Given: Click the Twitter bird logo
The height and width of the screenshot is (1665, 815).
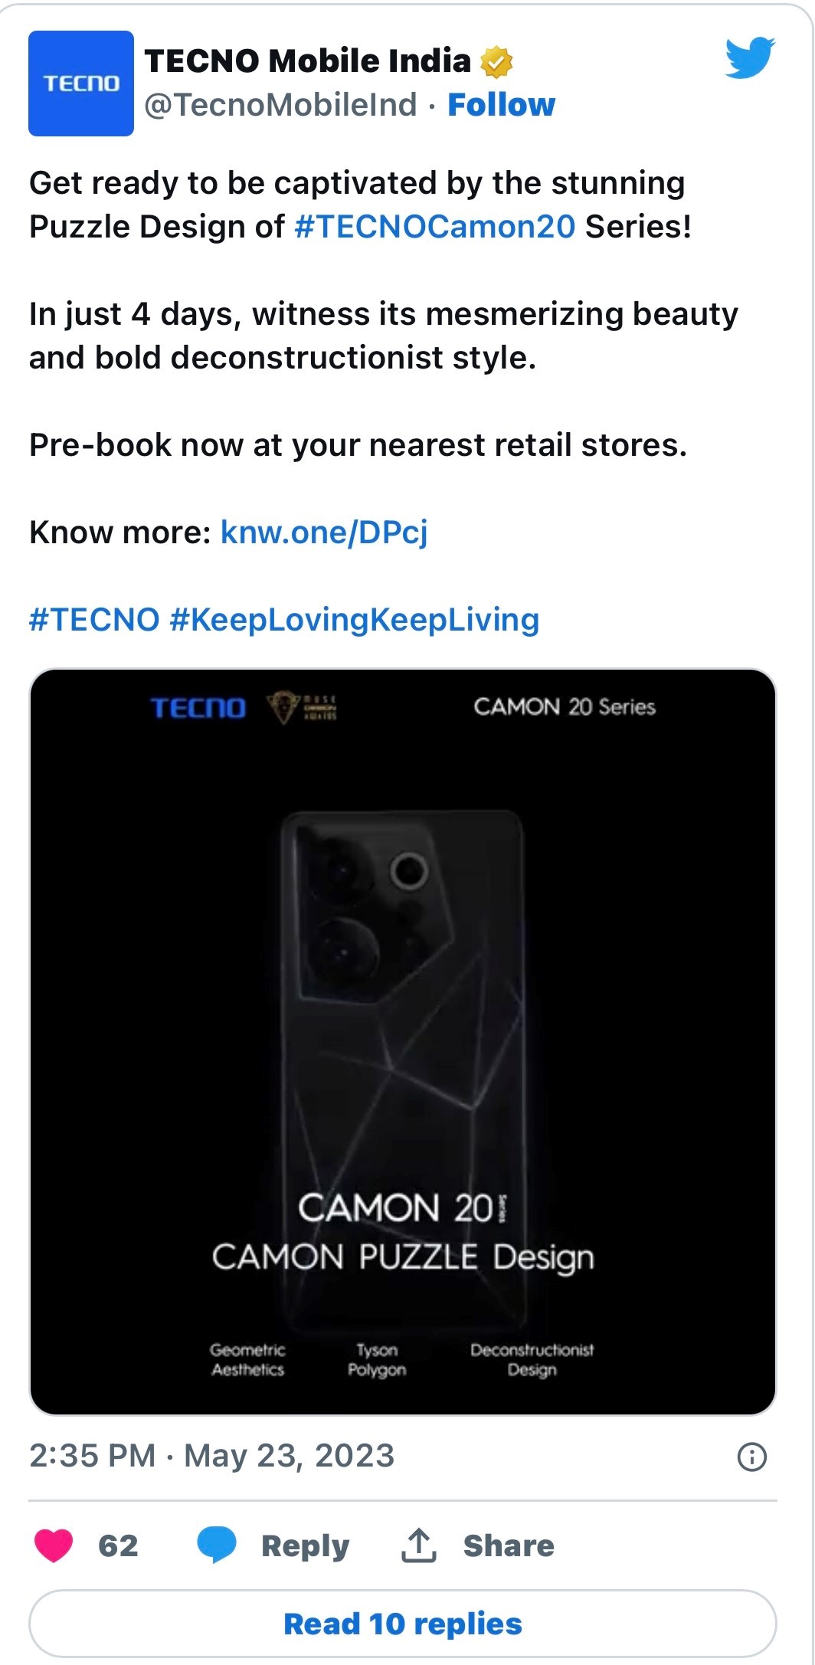Looking at the screenshot, I should click(x=749, y=57).
